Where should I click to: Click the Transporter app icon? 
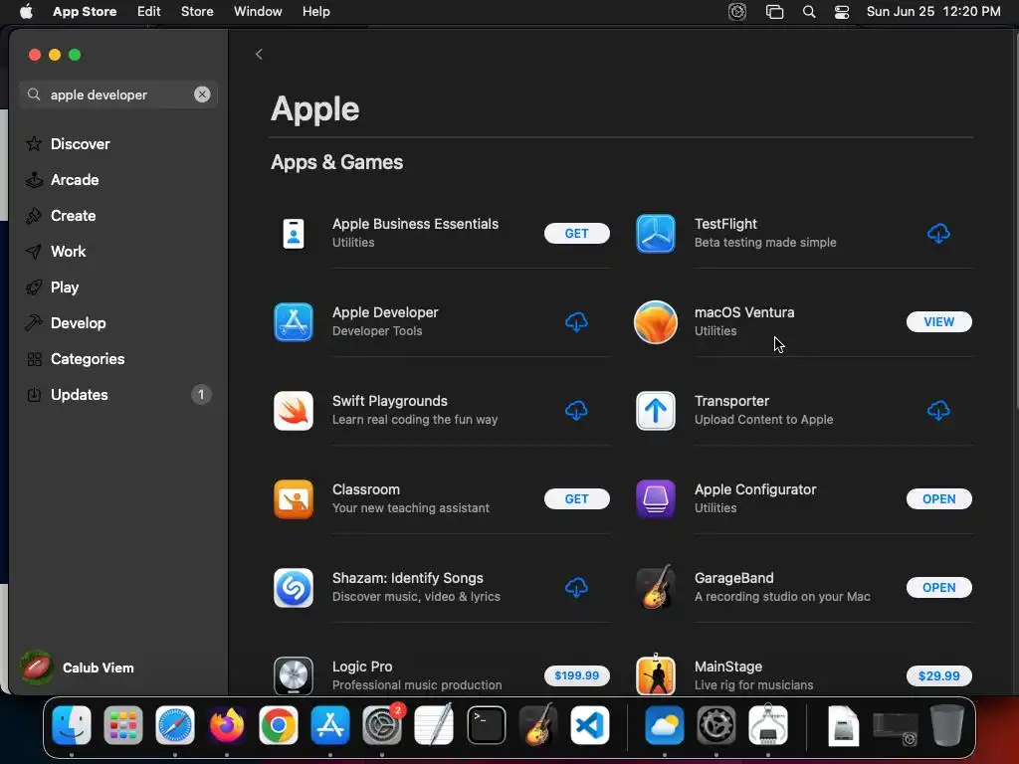[x=655, y=411]
